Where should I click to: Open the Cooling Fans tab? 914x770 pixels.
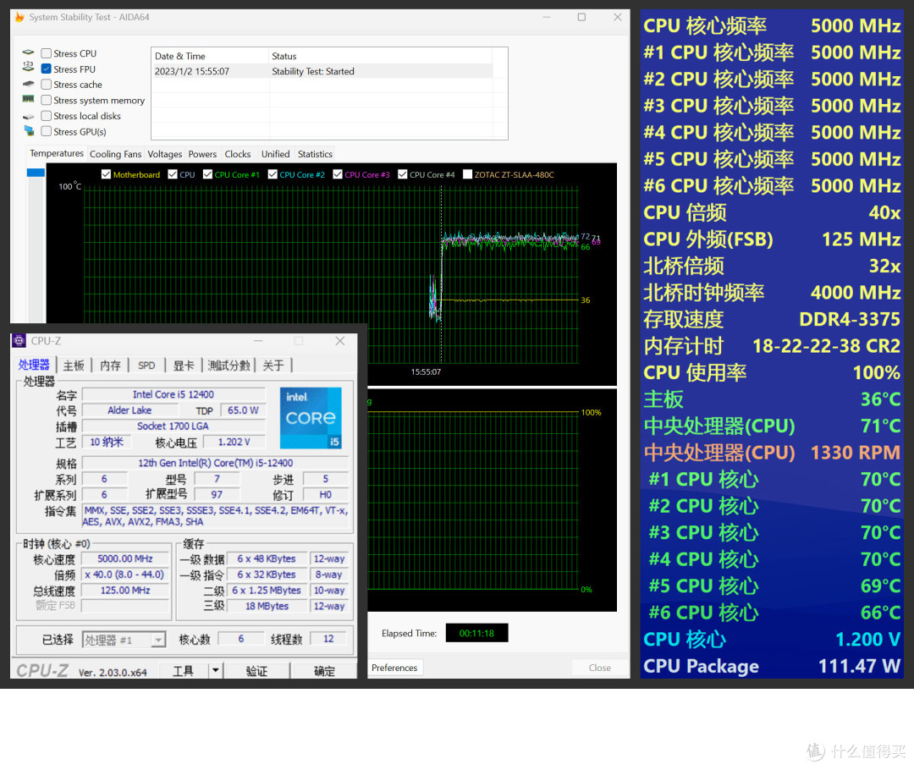click(x=115, y=154)
